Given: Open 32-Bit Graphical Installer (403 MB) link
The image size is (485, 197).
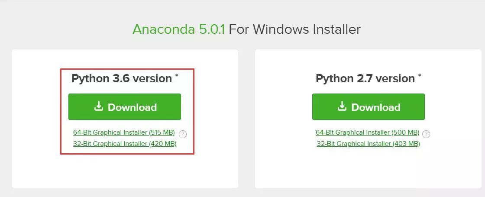Looking at the screenshot, I should (369, 143).
